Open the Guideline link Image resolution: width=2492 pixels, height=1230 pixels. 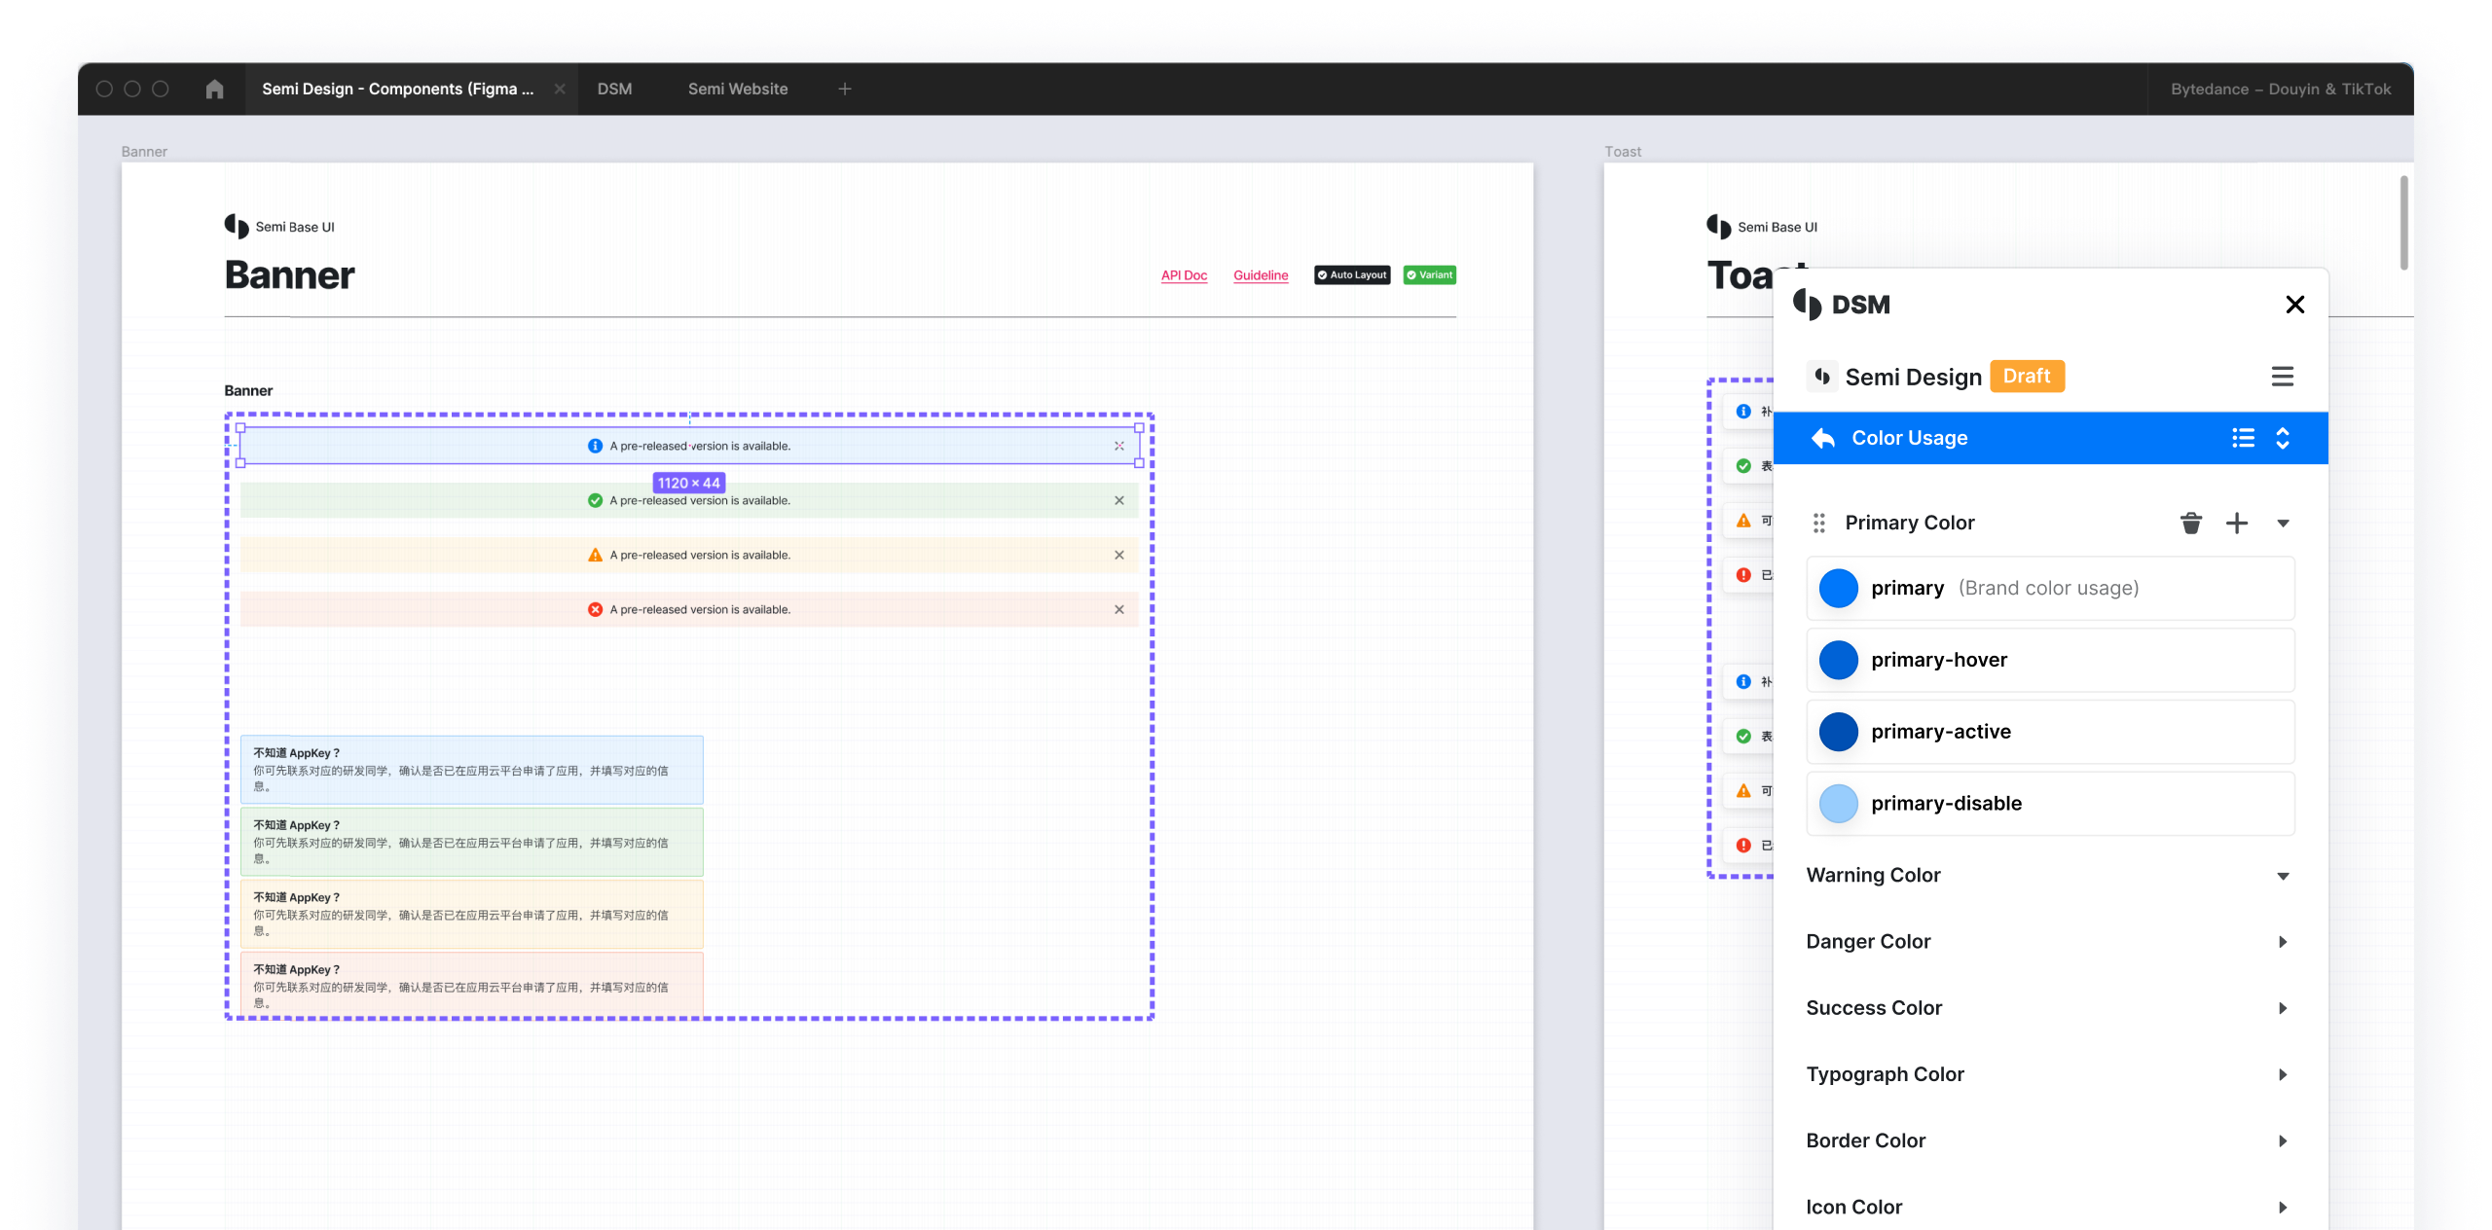[1261, 275]
